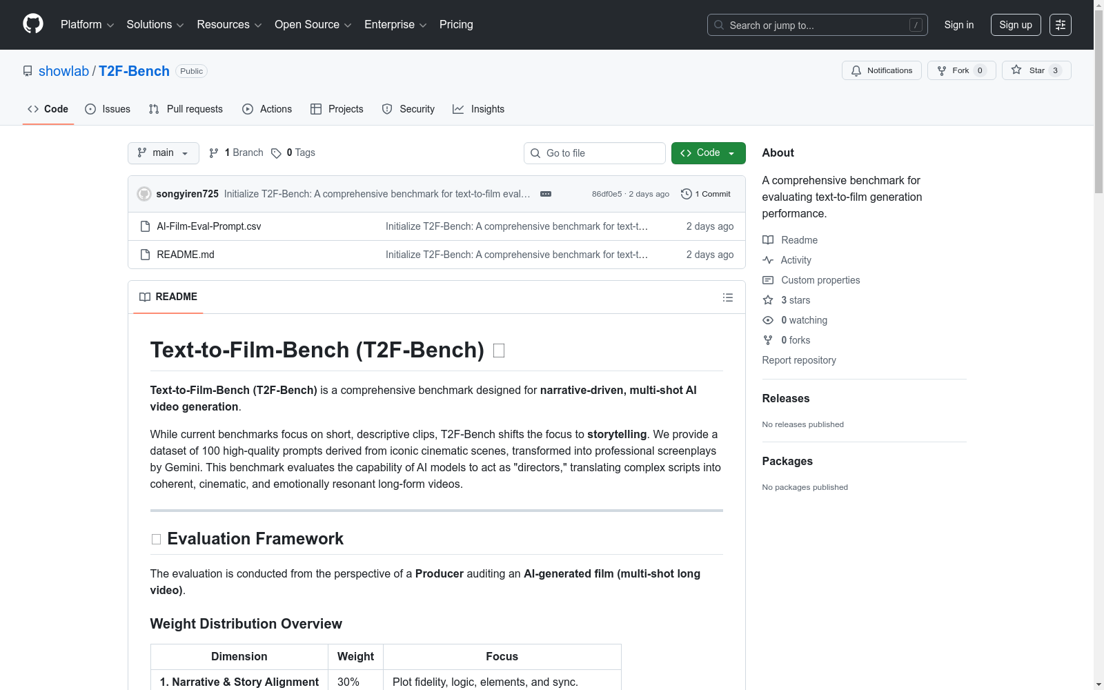Viewport: 1104px width, 690px height.
Task: Expand the Enterprise menu
Action: tap(395, 25)
